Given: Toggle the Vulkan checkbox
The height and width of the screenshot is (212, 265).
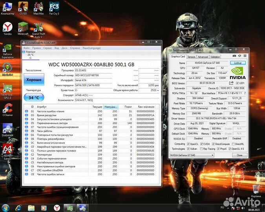Looking at the screenshot, I should pyautogui.click(x=188, y=149).
